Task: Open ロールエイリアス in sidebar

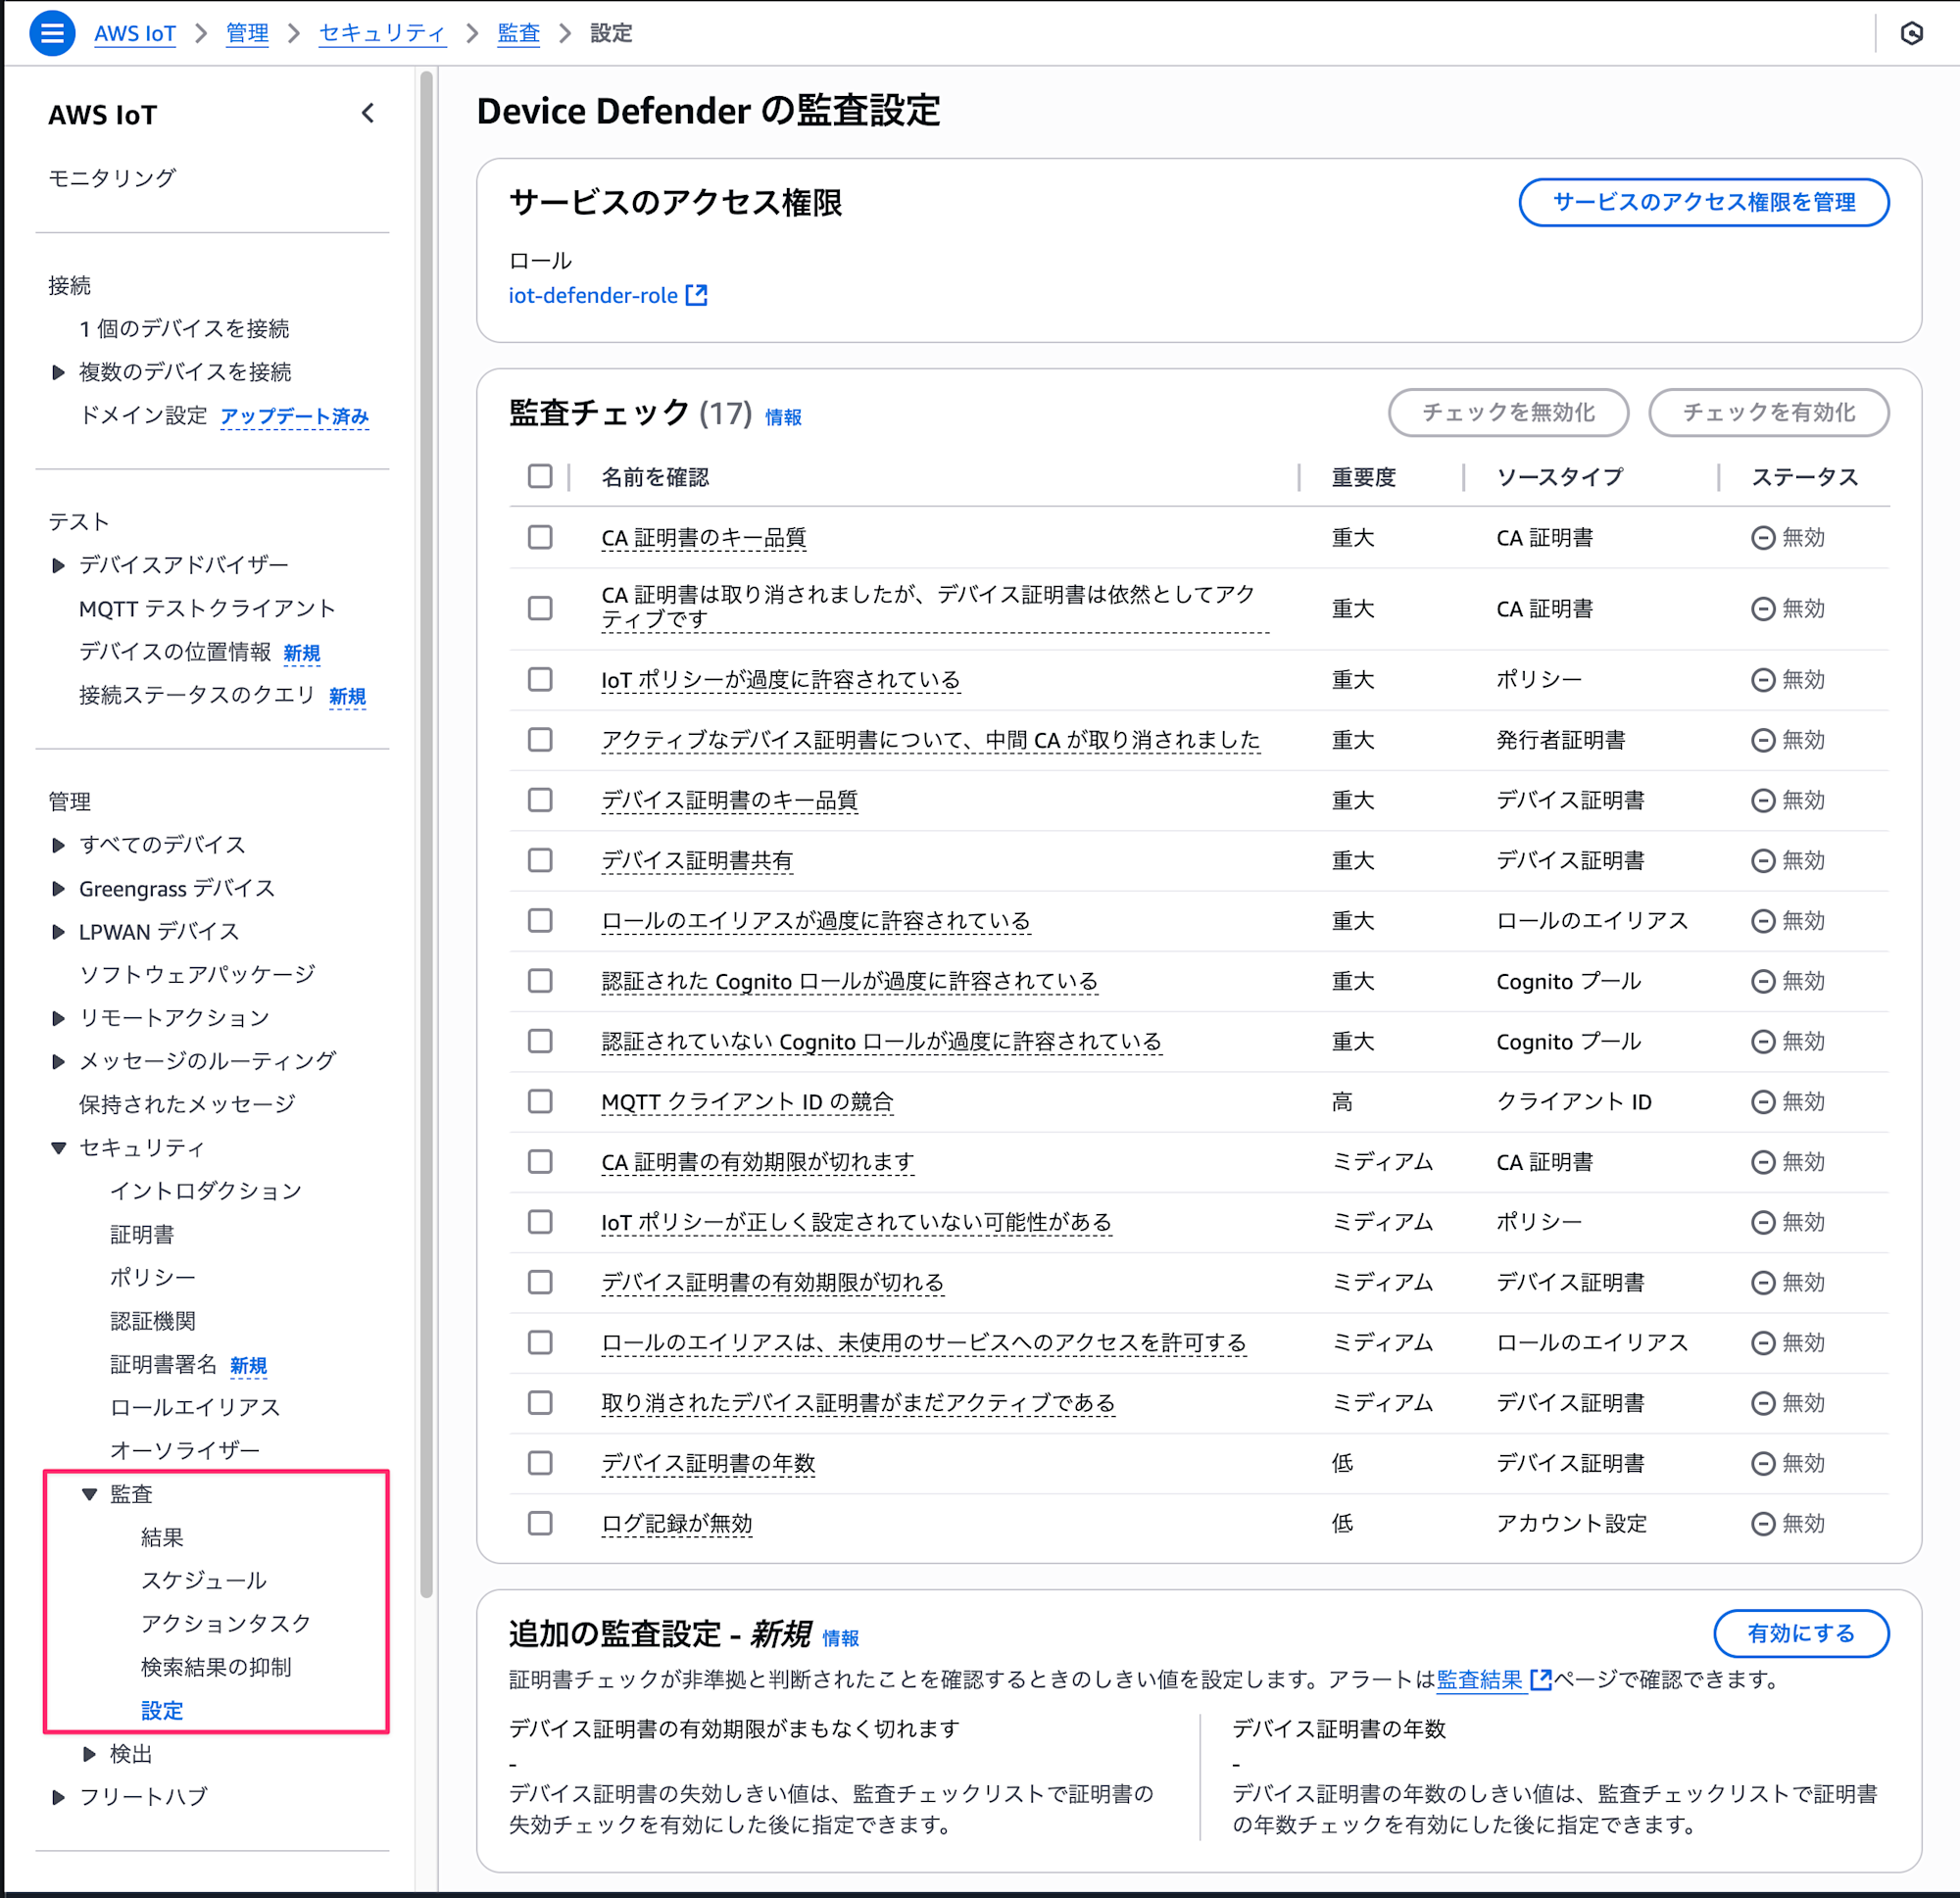Action: [x=195, y=1407]
